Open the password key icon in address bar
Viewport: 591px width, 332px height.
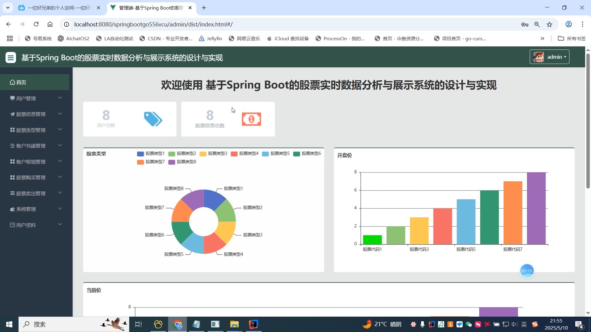[525, 24]
